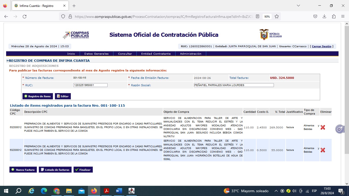Open the extensions puzzle icon
Screen dimensions: 349x196
click(334, 16)
